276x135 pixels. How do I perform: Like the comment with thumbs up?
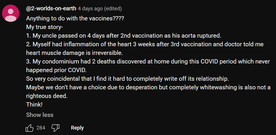coord(30,128)
